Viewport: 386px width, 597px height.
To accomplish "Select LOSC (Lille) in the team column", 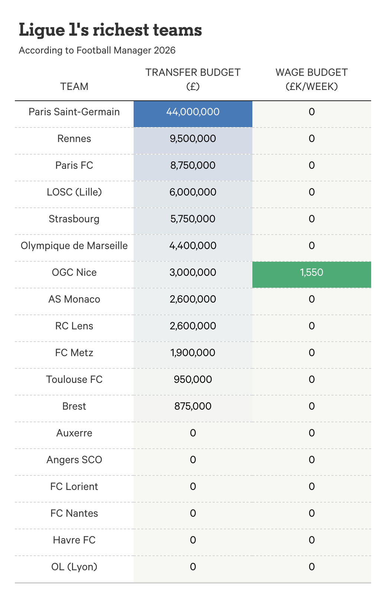I will coord(74,192).
